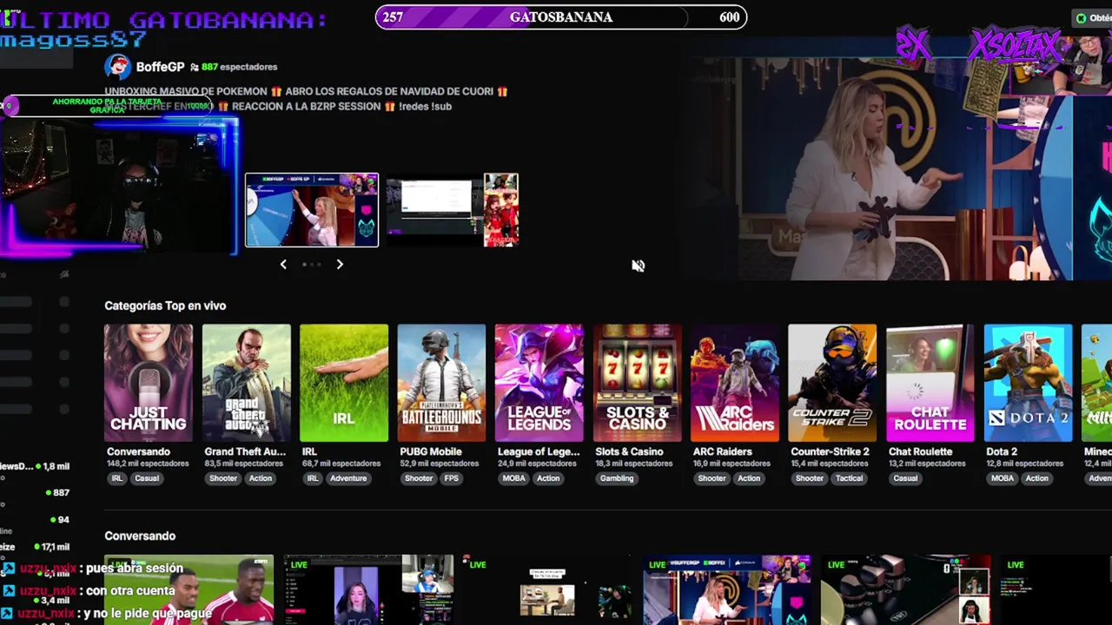The height and width of the screenshot is (625, 1112).
Task: Click the Shooter tag under ARC Raiders
Action: pos(712,478)
